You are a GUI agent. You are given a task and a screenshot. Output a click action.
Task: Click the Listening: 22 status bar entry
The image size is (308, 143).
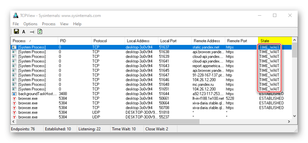coord(89,129)
